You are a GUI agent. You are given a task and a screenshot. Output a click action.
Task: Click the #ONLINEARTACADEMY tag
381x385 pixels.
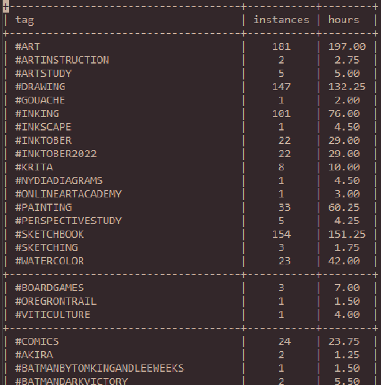pos(68,194)
